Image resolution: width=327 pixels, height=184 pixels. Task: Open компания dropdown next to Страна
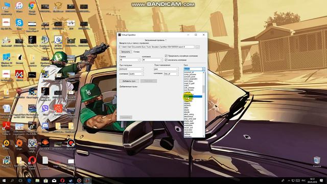[x=152, y=60]
